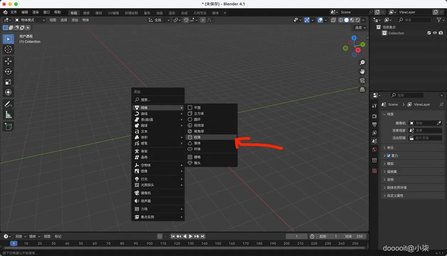Expand the 音频 panel
Screen dimensions: 447x256
coord(413,180)
